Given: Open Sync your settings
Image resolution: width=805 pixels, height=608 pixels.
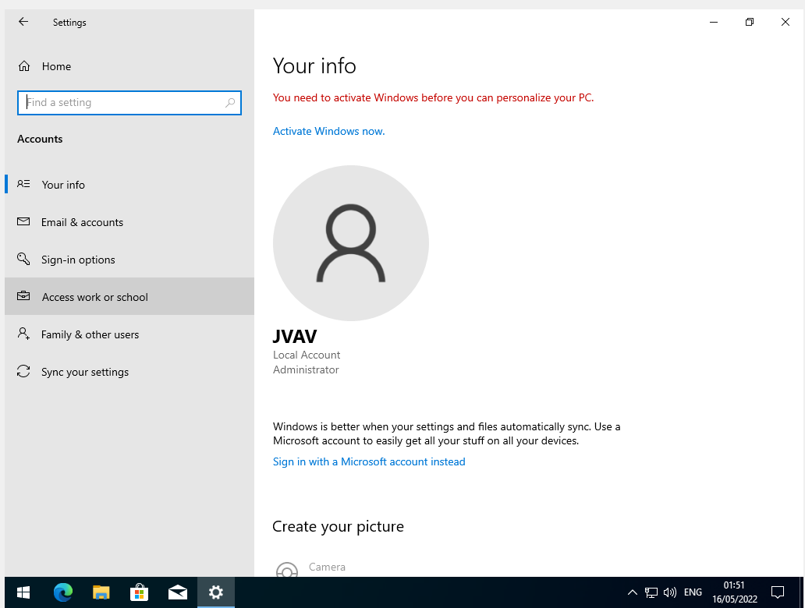Looking at the screenshot, I should [84, 372].
